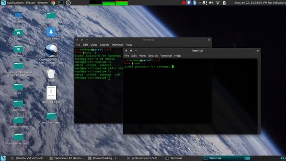Open Edit menu in back Terminal window

point(85,45)
